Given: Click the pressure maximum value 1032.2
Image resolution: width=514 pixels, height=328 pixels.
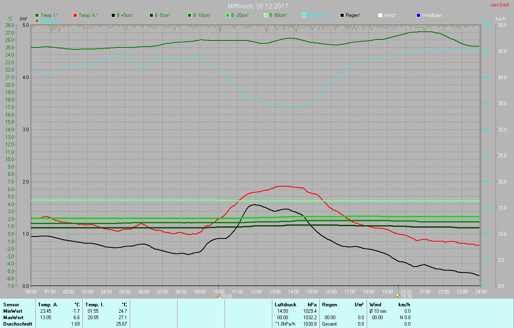Looking at the screenshot, I should click(x=310, y=318).
